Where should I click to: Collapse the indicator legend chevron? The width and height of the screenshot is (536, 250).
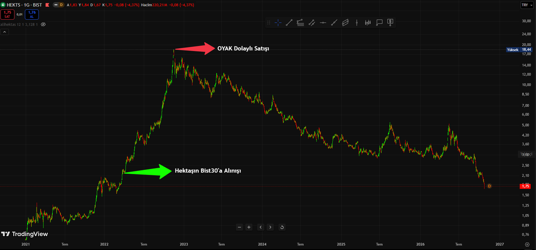click(4, 32)
